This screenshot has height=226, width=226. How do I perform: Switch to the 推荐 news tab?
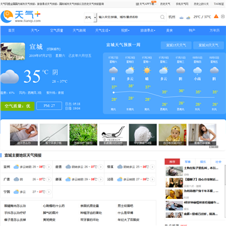coord(172,161)
